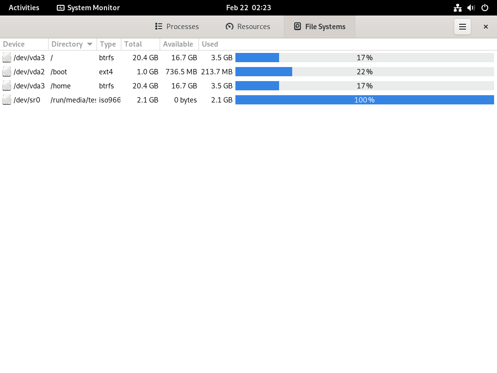
Task: Select the File Systems tab
Action: tap(319, 27)
